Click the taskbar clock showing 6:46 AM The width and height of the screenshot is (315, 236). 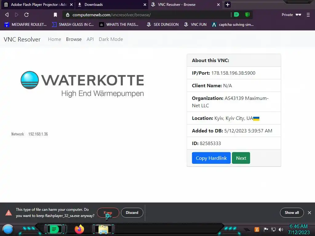[x=298, y=229]
